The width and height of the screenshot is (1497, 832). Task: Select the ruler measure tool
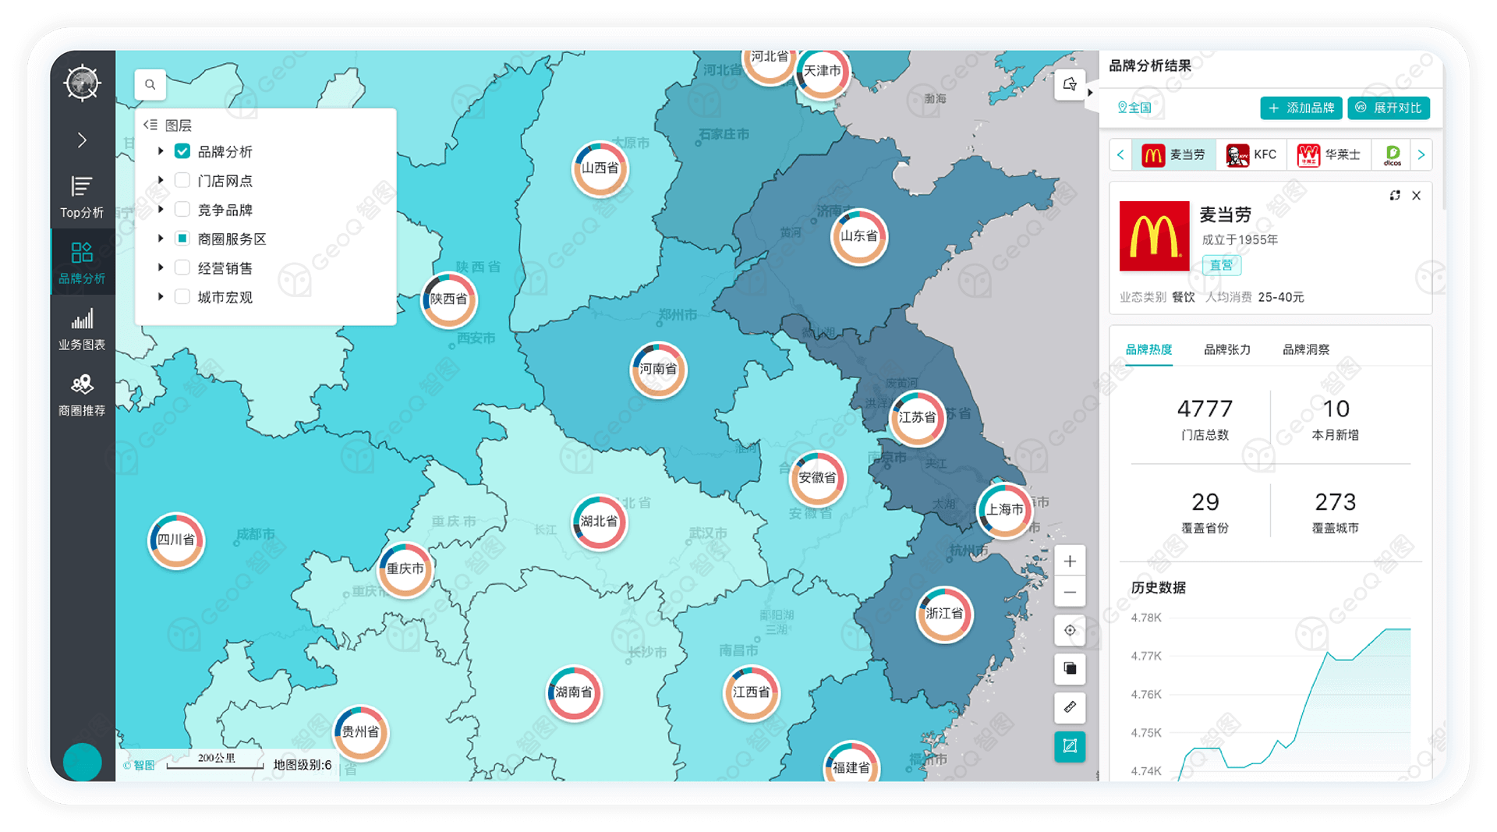(x=1070, y=707)
